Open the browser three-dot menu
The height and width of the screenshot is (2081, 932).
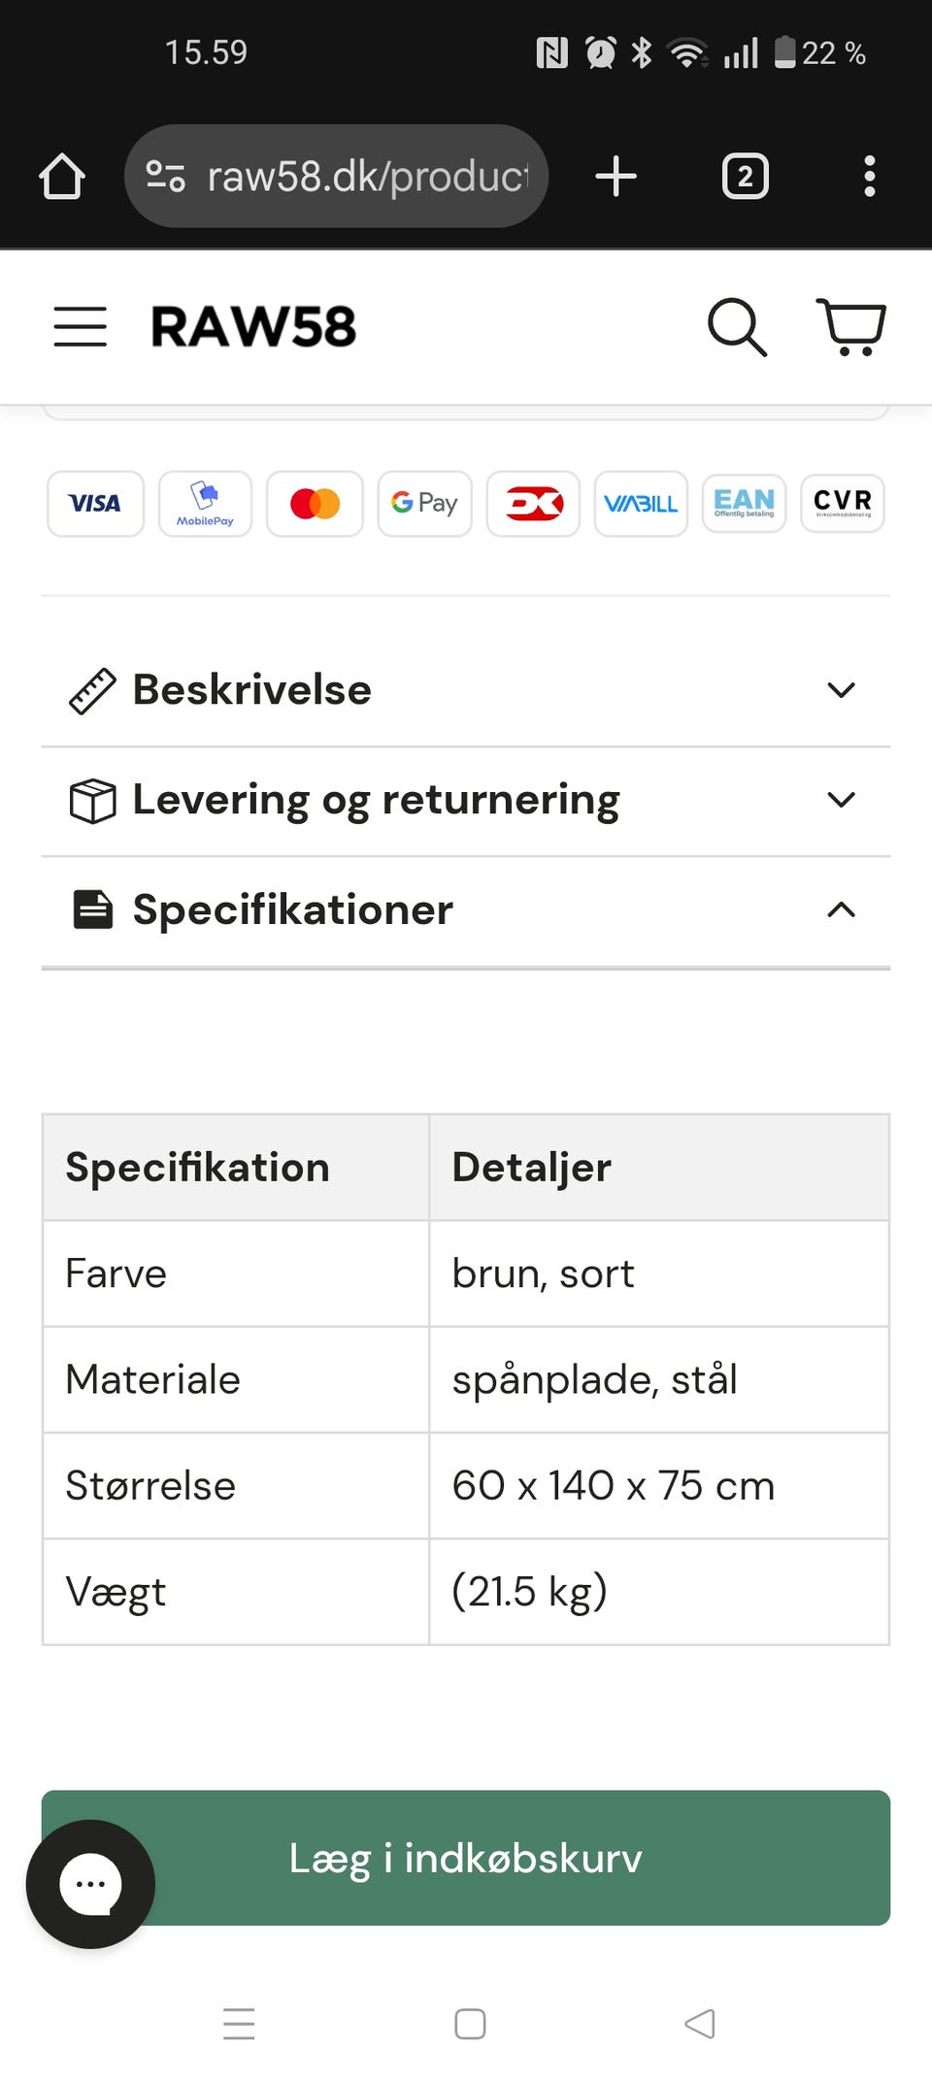click(869, 177)
